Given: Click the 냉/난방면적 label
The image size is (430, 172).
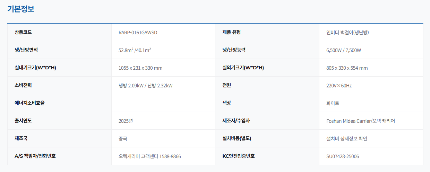Looking at the screenshot, I should coord(26,50).
